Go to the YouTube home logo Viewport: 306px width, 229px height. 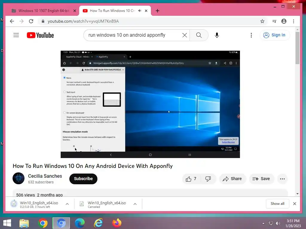40,35
